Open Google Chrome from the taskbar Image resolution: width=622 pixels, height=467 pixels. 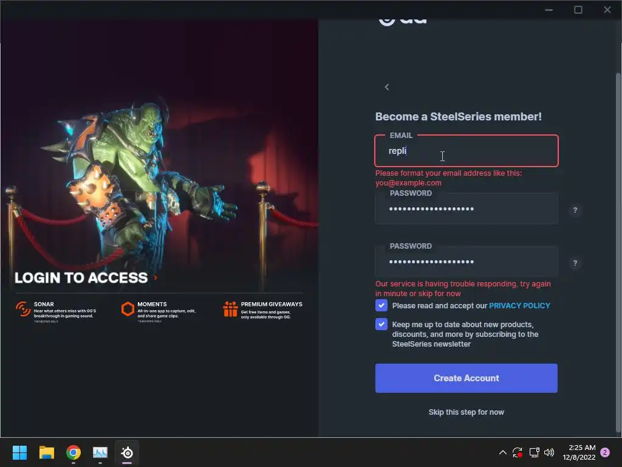(73, 452)
